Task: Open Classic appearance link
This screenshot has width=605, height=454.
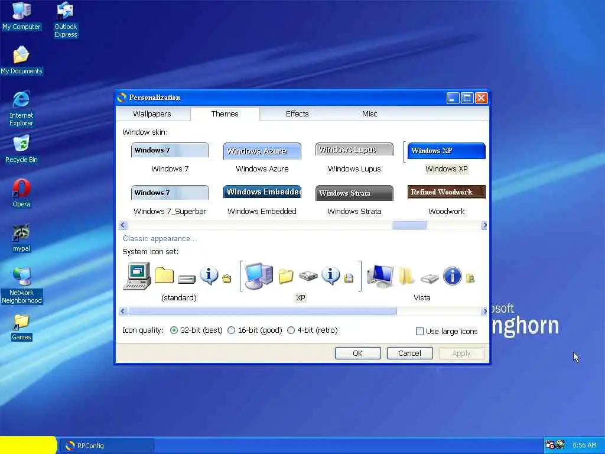Action: tap(160, 239)
